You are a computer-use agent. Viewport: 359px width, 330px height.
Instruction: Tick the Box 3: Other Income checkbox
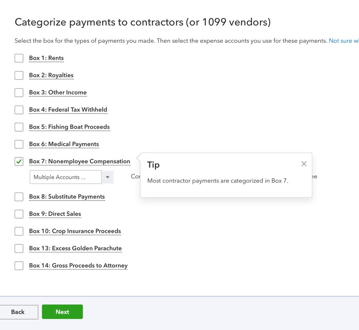(19, 93)
